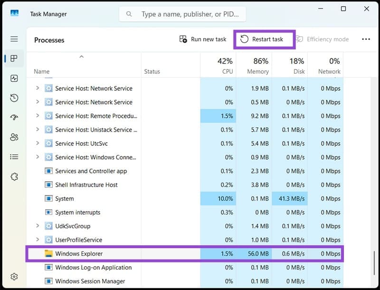Toggle the navigation pane with hamburger icon
This screenshot has width=380, height=290.
[14, 39]
